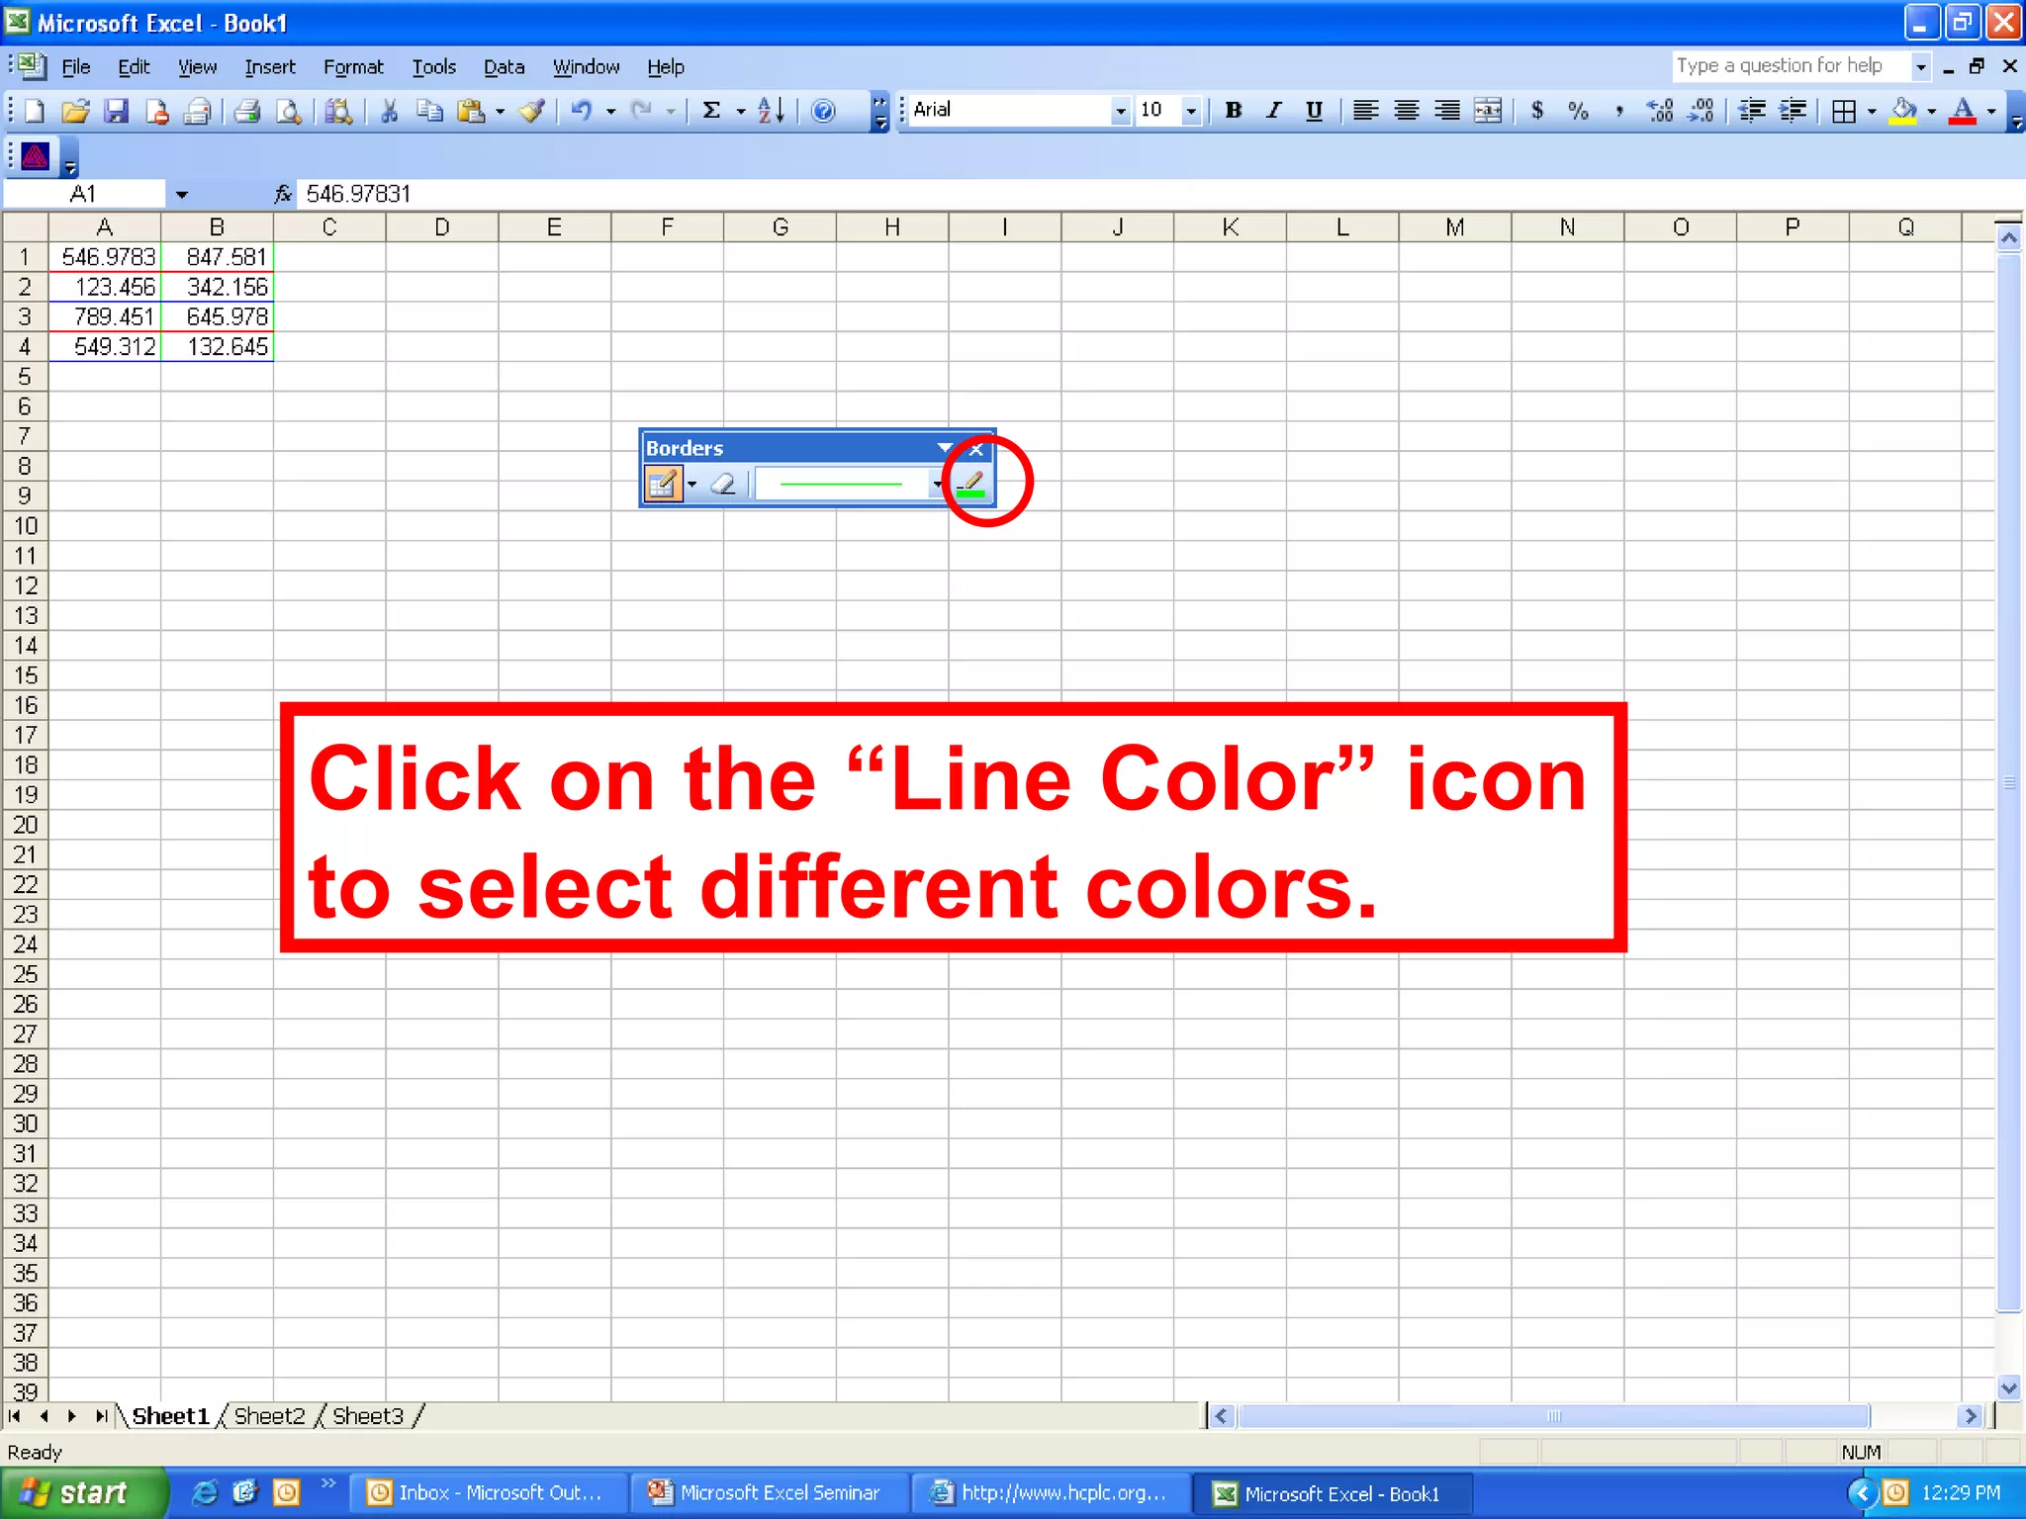
Task: Decrease decimal places icon
Action: [x=1702, y=111]
